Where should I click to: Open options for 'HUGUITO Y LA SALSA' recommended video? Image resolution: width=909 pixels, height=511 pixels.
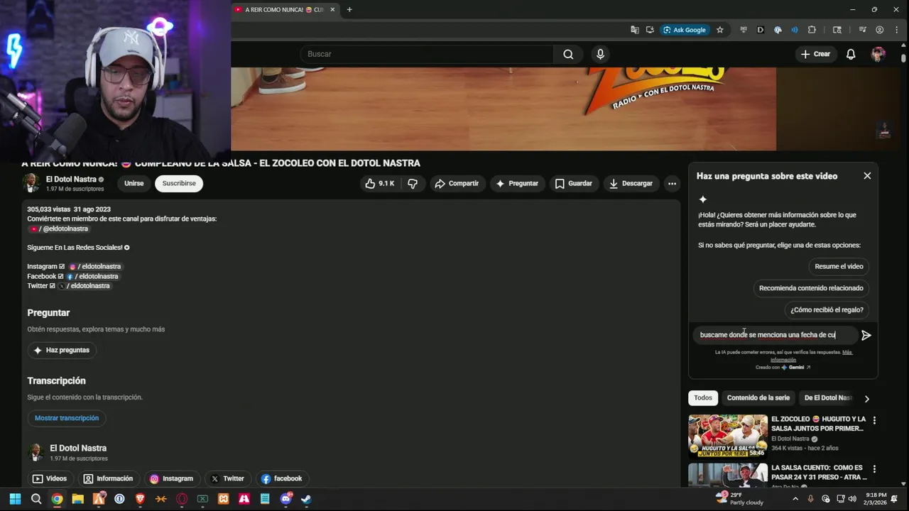pyautogui.click(x=874, y=420)
